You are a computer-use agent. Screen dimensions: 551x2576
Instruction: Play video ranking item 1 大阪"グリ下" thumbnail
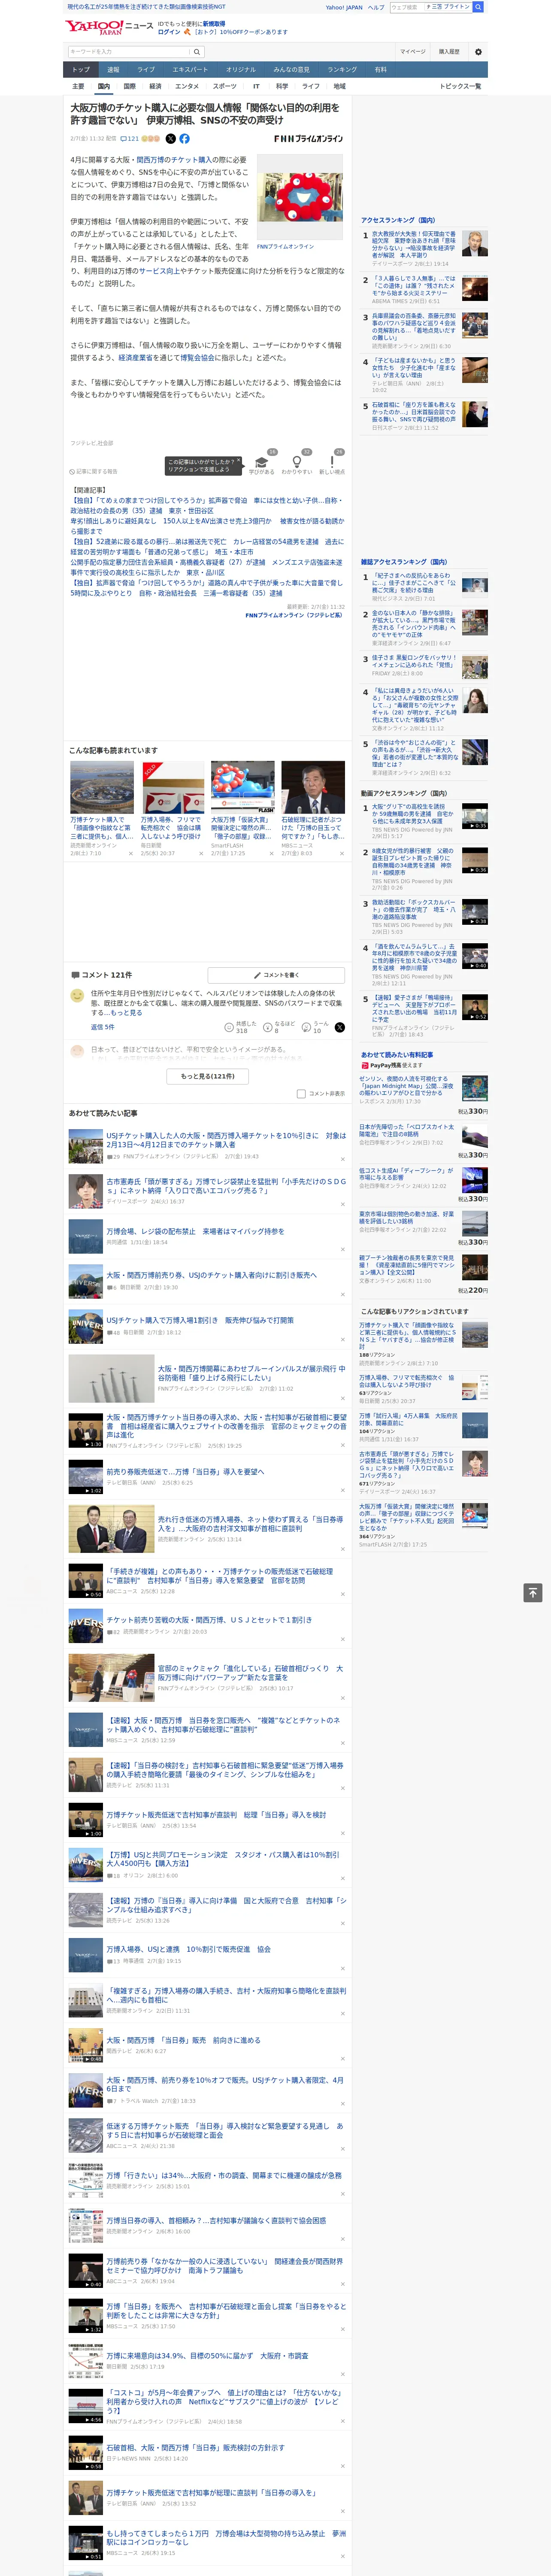point(474,816)
